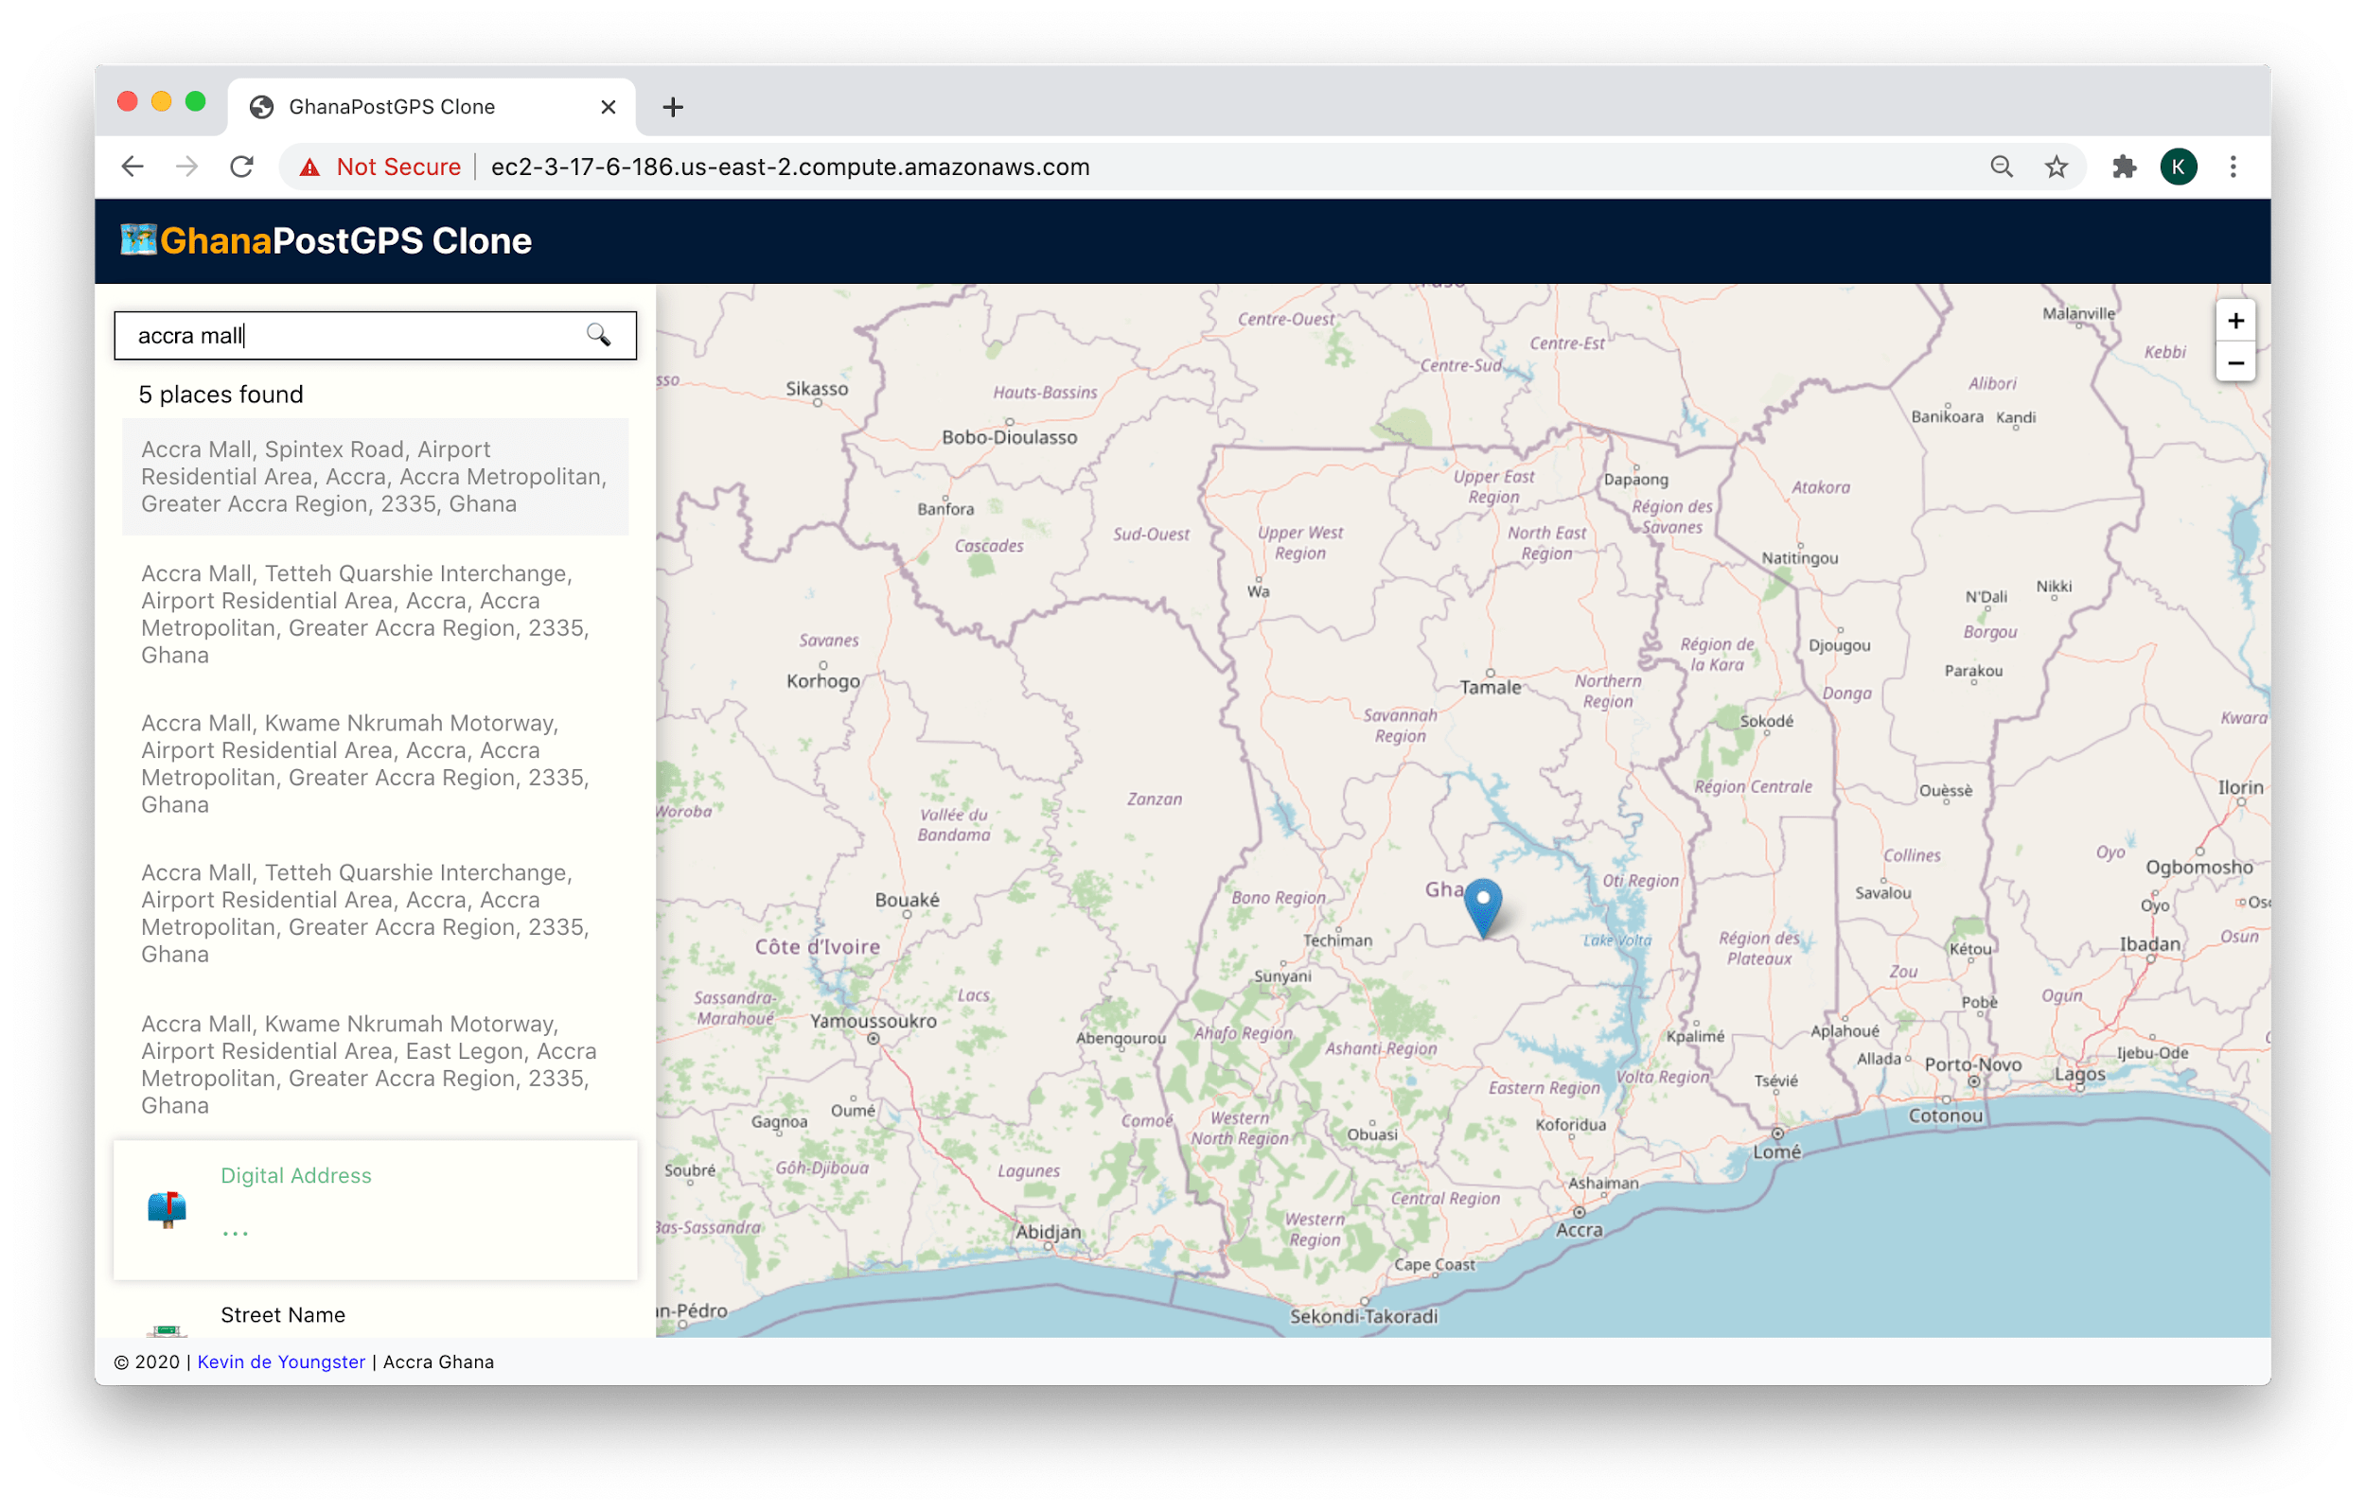
Task: Click the search magnifier icon in search box
Action: (598, 335)
